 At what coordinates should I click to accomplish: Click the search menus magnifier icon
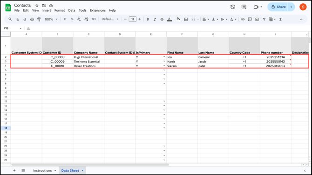(x=10, y=19)
